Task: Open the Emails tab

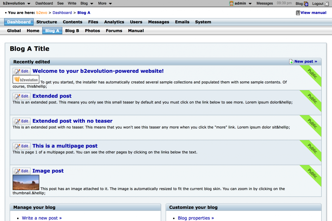Action: pos(182,22)
